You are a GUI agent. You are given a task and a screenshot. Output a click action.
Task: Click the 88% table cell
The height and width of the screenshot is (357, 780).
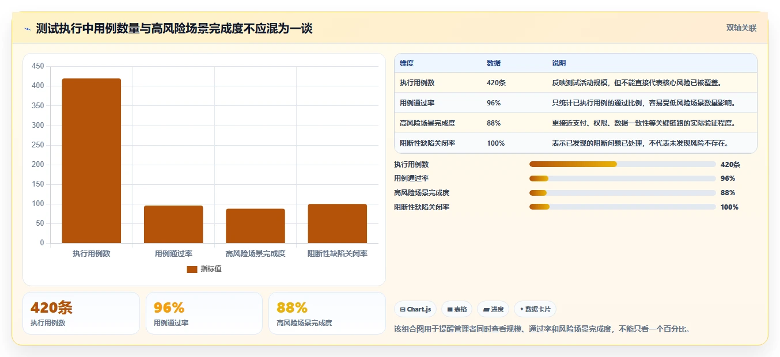point(494,123)
